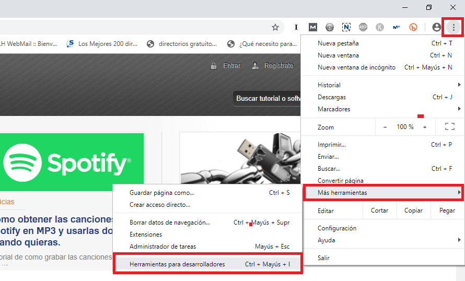
Task: Select Nueva pestaña from menu
Action: (383, 43)
